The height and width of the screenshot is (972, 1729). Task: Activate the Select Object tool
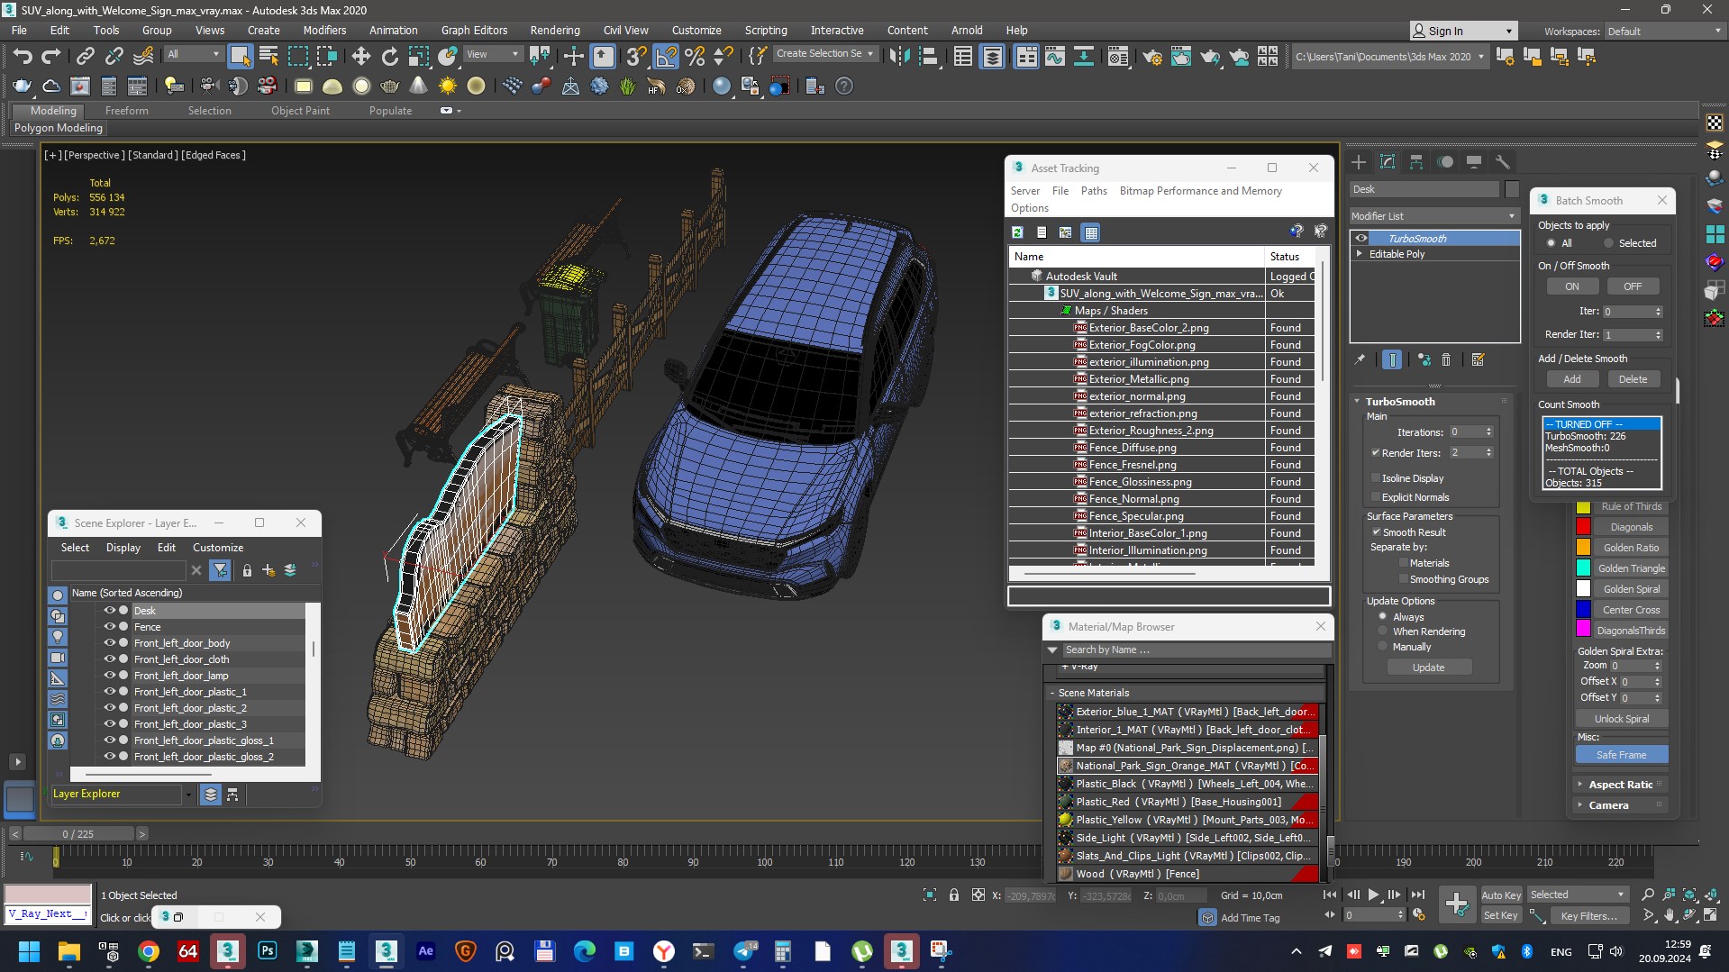240,57
